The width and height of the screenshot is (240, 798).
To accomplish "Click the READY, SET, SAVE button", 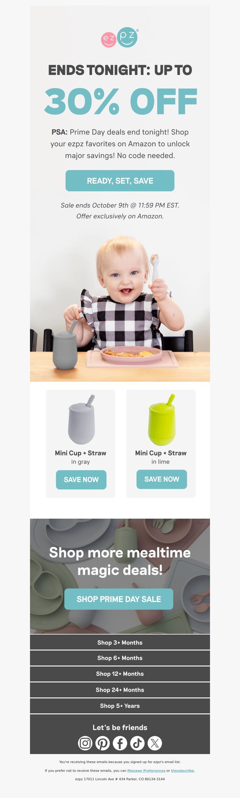I will coord(120,181).
